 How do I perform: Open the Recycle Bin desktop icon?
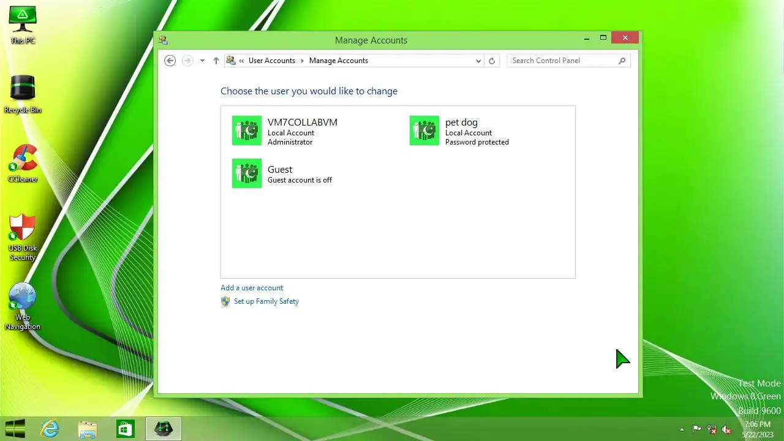(x=23, y=94)
